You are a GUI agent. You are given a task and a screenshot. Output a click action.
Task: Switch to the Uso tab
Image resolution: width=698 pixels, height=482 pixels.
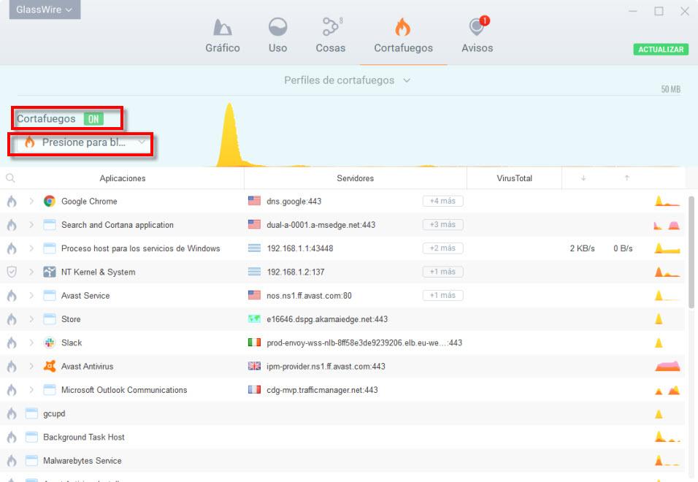pyautogui.click(x=277, y=36)
